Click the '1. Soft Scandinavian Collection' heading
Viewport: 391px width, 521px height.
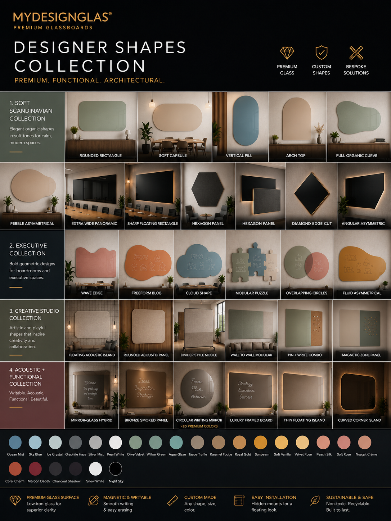(x=31, y=111)
